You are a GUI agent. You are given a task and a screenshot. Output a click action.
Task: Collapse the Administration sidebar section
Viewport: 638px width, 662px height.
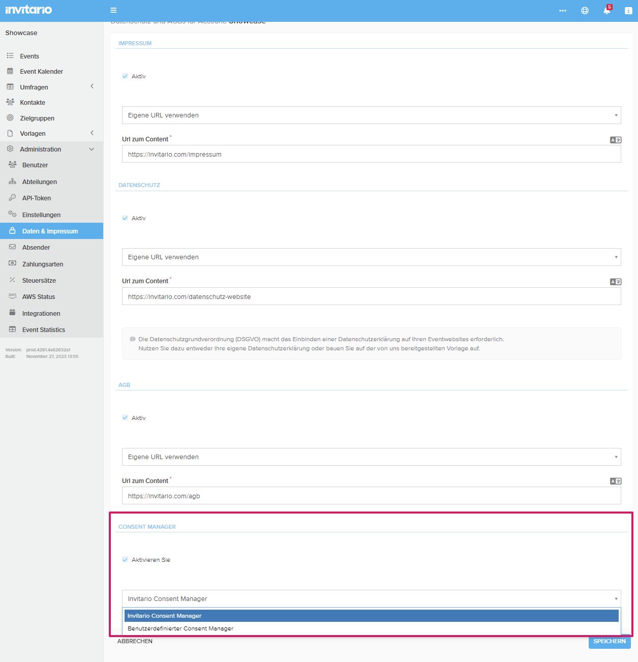coord(92,149)
